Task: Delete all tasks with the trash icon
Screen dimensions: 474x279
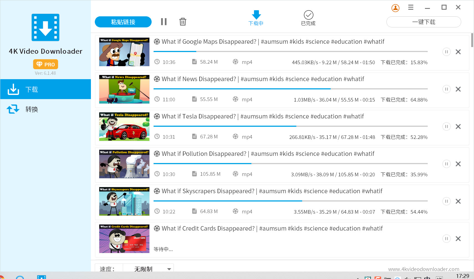Action: coord(183,22)
